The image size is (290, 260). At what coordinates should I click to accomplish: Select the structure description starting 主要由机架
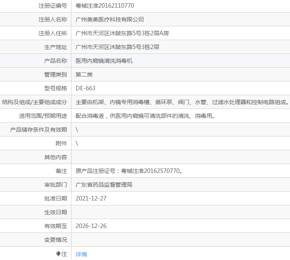pos(182,102)
